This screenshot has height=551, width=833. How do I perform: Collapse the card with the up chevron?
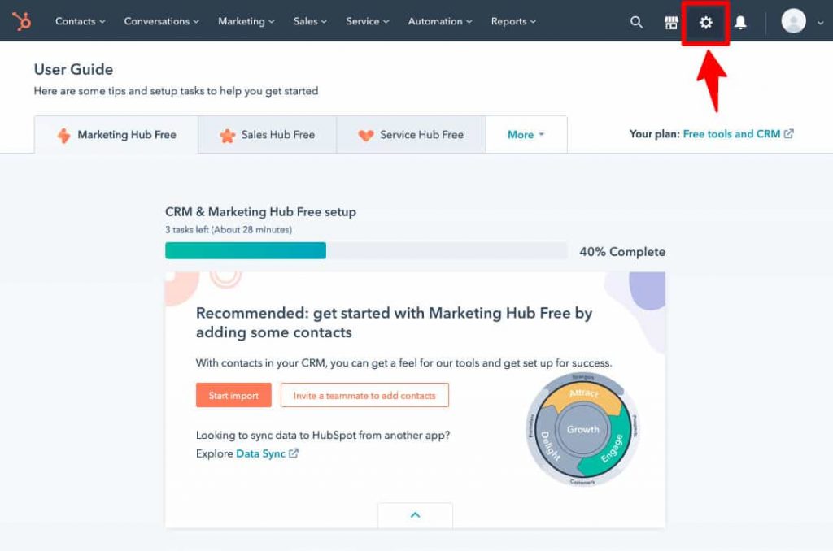416,515
